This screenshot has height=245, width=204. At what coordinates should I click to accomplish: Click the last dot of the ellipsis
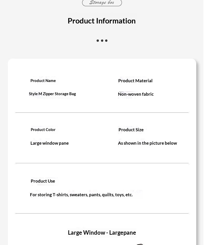[106, 41]
